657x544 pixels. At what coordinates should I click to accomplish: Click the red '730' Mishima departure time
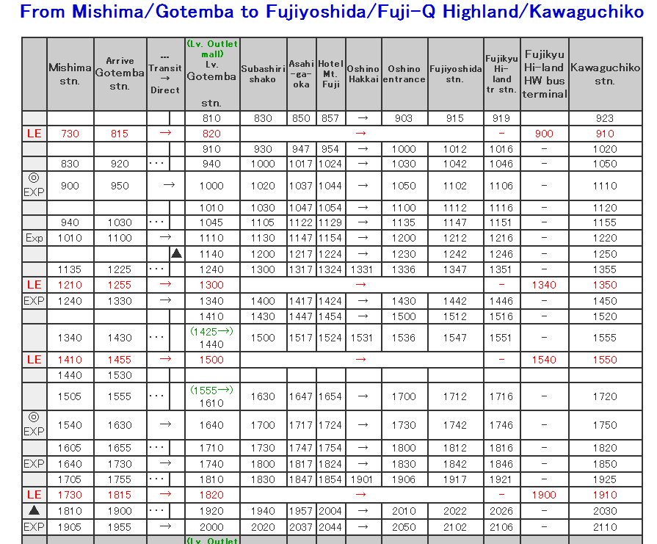[x=70, y=134]
